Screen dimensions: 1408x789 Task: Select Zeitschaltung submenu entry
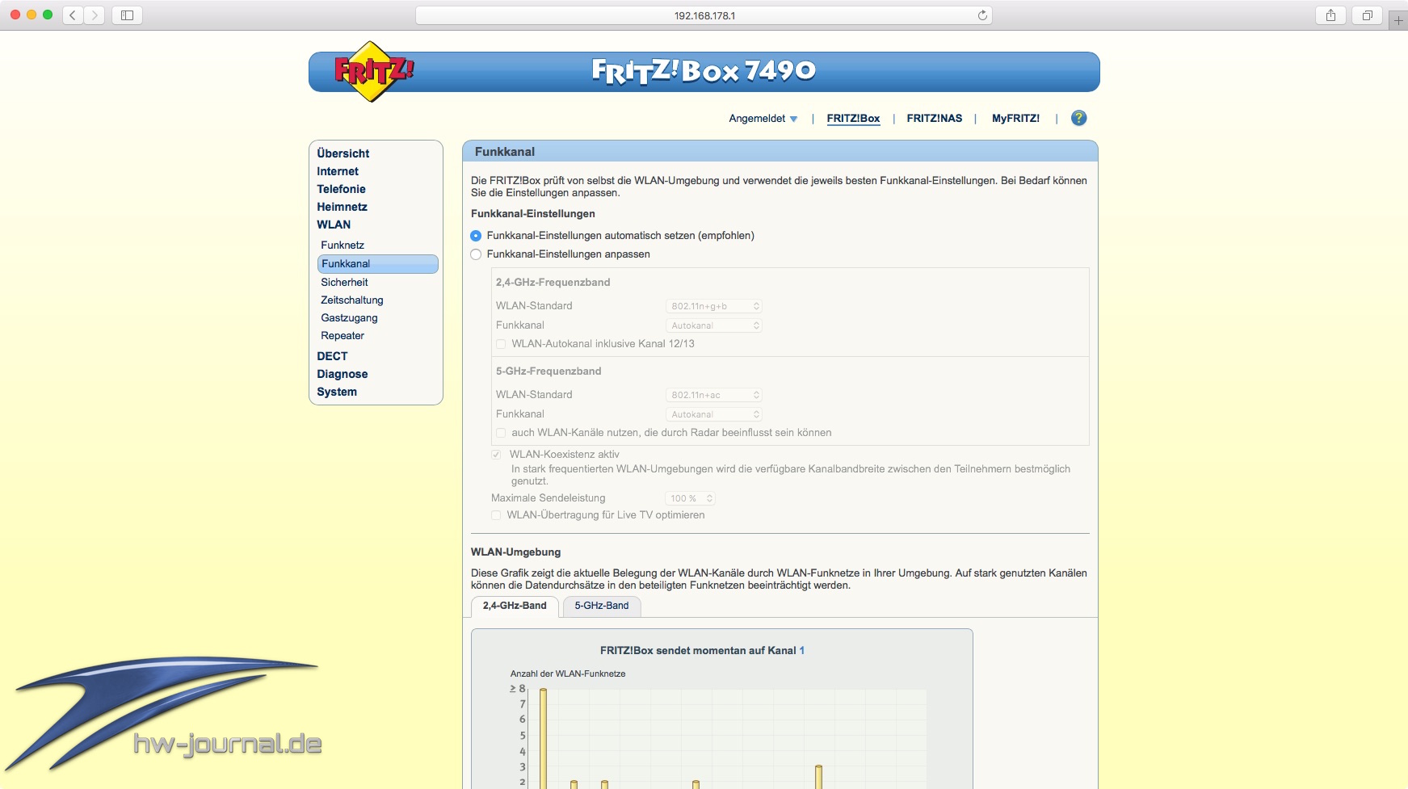(x=352, y=300)
